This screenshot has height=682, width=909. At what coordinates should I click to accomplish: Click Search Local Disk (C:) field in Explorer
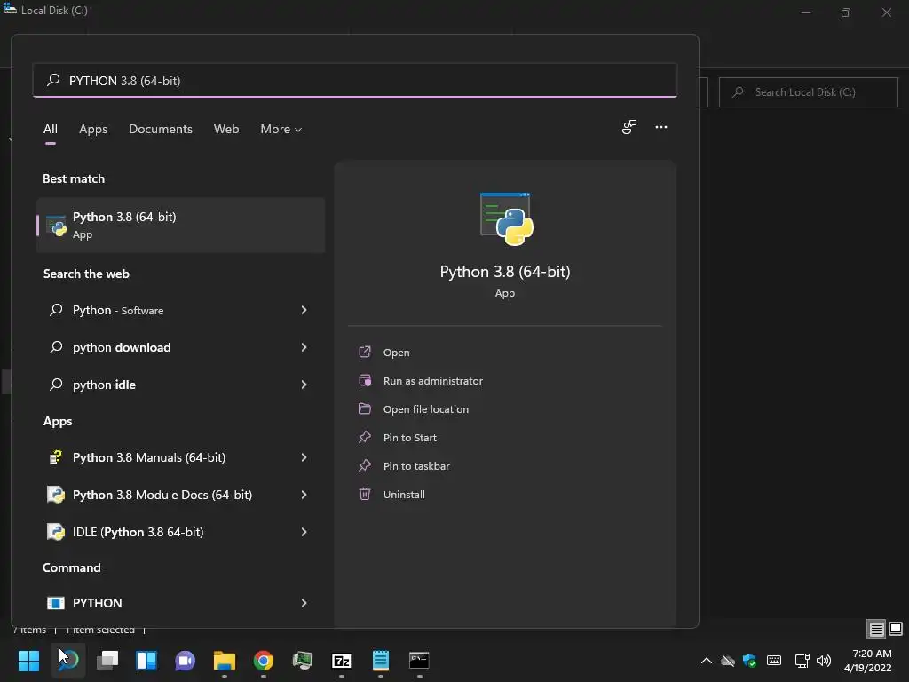pyautogui.click(x=808, y=92)
